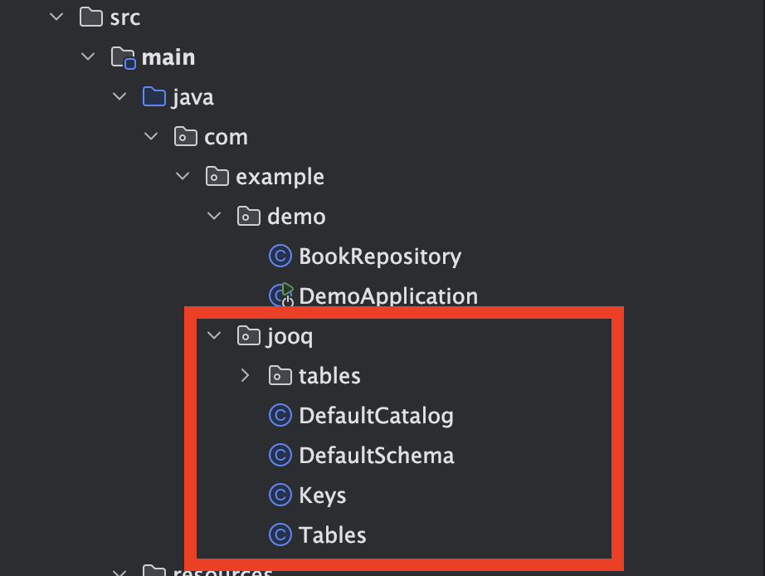The height and width of the screenshot is (576, 765).
Task: Expand the tables package node
Action: pos(245,375)
